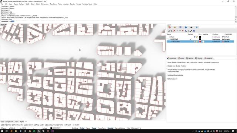Toggle the Mid osnap checkbox

(20, 125)
